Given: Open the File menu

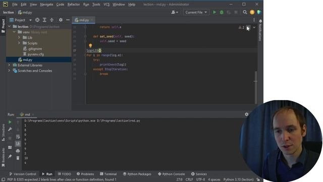Looking at the screenshot, I should click(15, 5).
